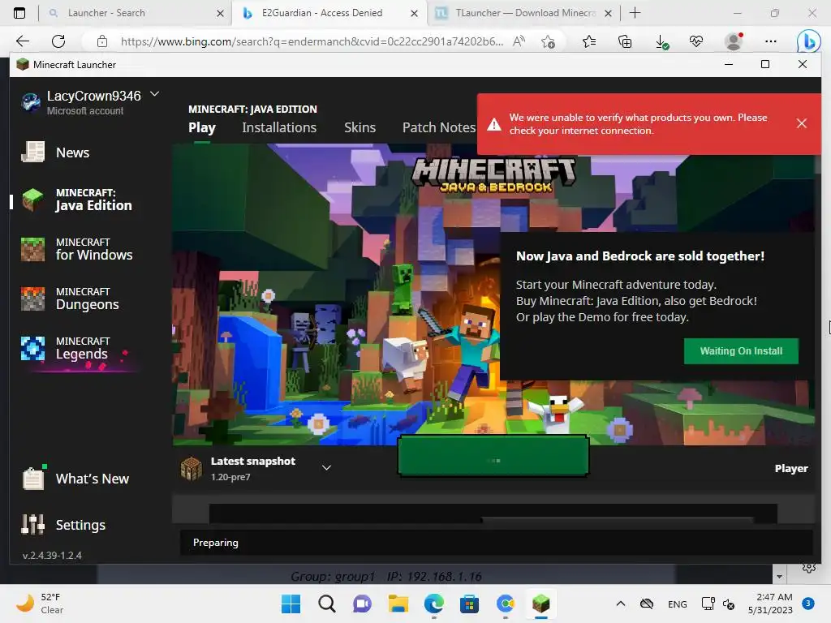
Task: Dismiss the red error notification
Action: pos(801,123)
